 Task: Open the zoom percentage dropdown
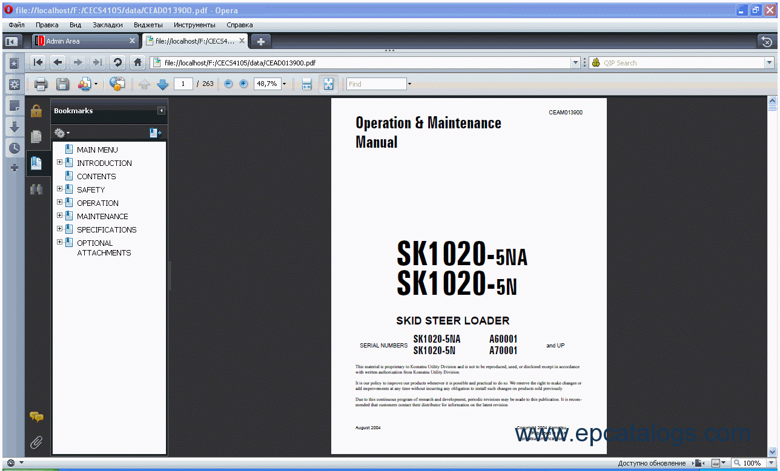click(x=284, y=84)
